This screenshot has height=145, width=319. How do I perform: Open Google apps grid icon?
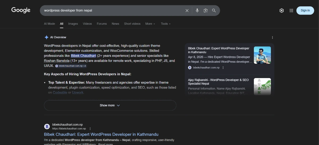[x=291, y=10]
